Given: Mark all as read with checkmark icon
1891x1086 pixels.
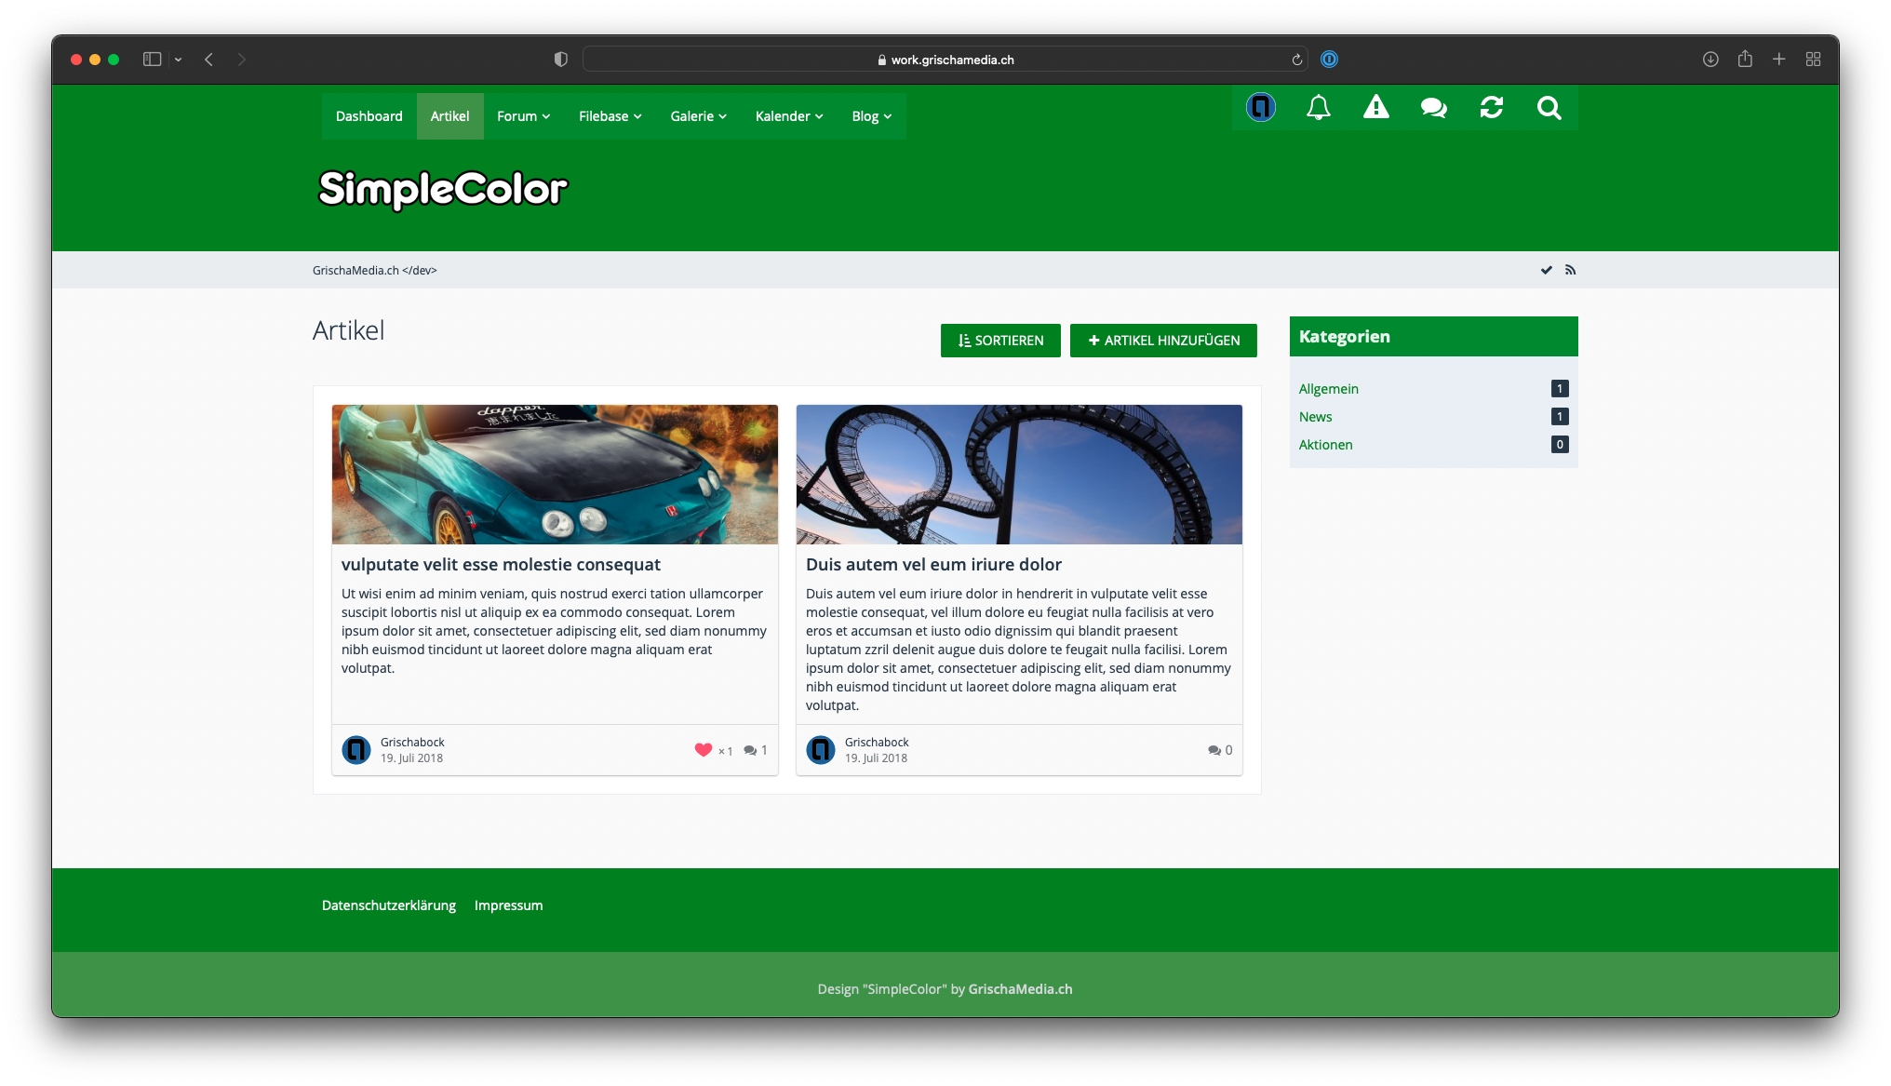Looking at the screenshot, I should pyautogui.click(x=1546, y=270).
